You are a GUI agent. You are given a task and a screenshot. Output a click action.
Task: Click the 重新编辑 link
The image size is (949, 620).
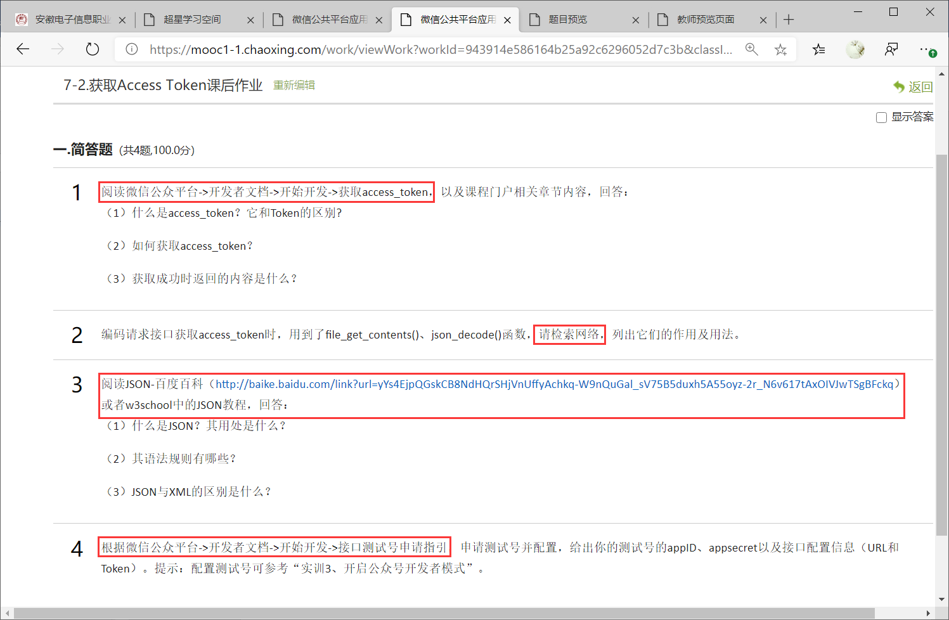pos(294,85)
